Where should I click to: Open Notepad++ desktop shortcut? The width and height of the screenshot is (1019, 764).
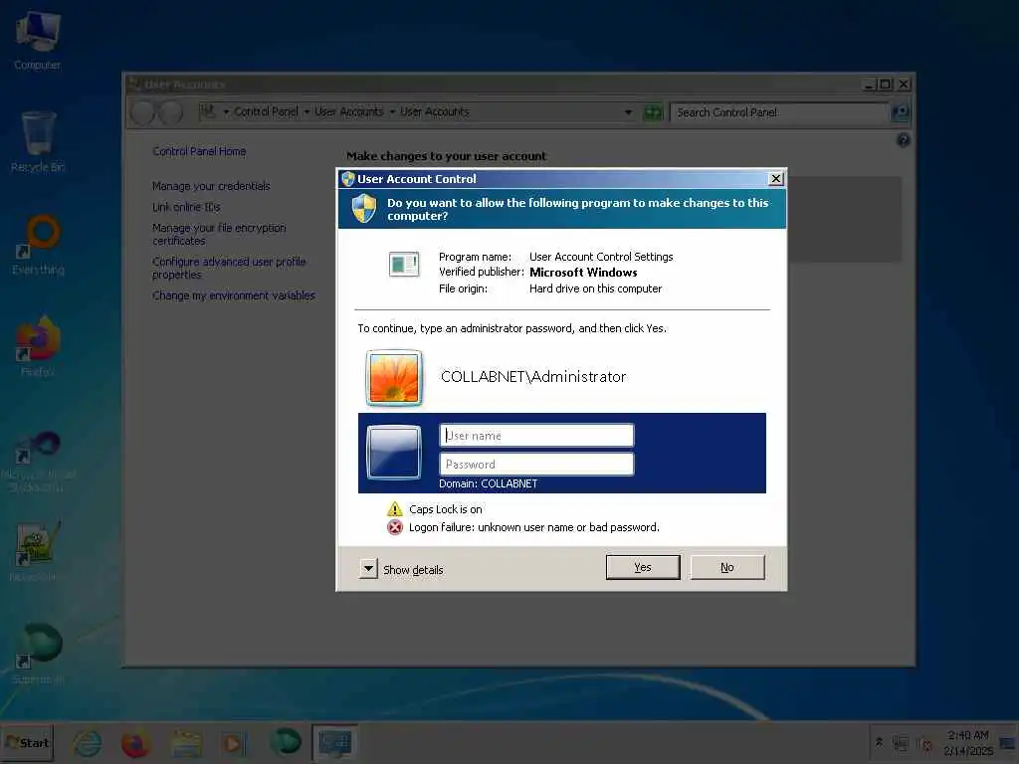pyautogui.click(x=38, y=551)
